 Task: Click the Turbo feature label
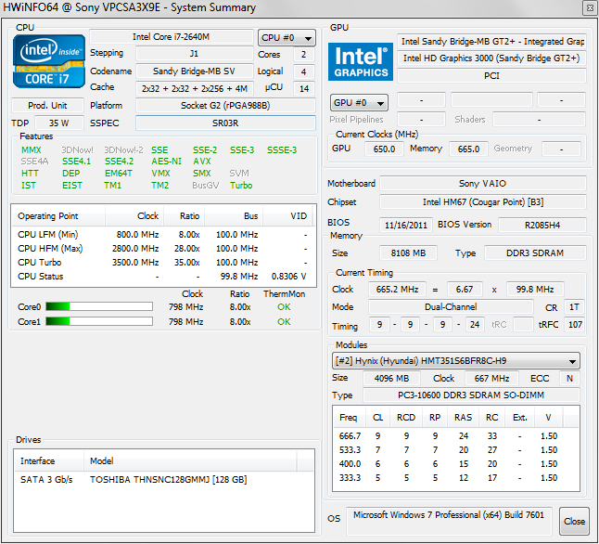241,185
